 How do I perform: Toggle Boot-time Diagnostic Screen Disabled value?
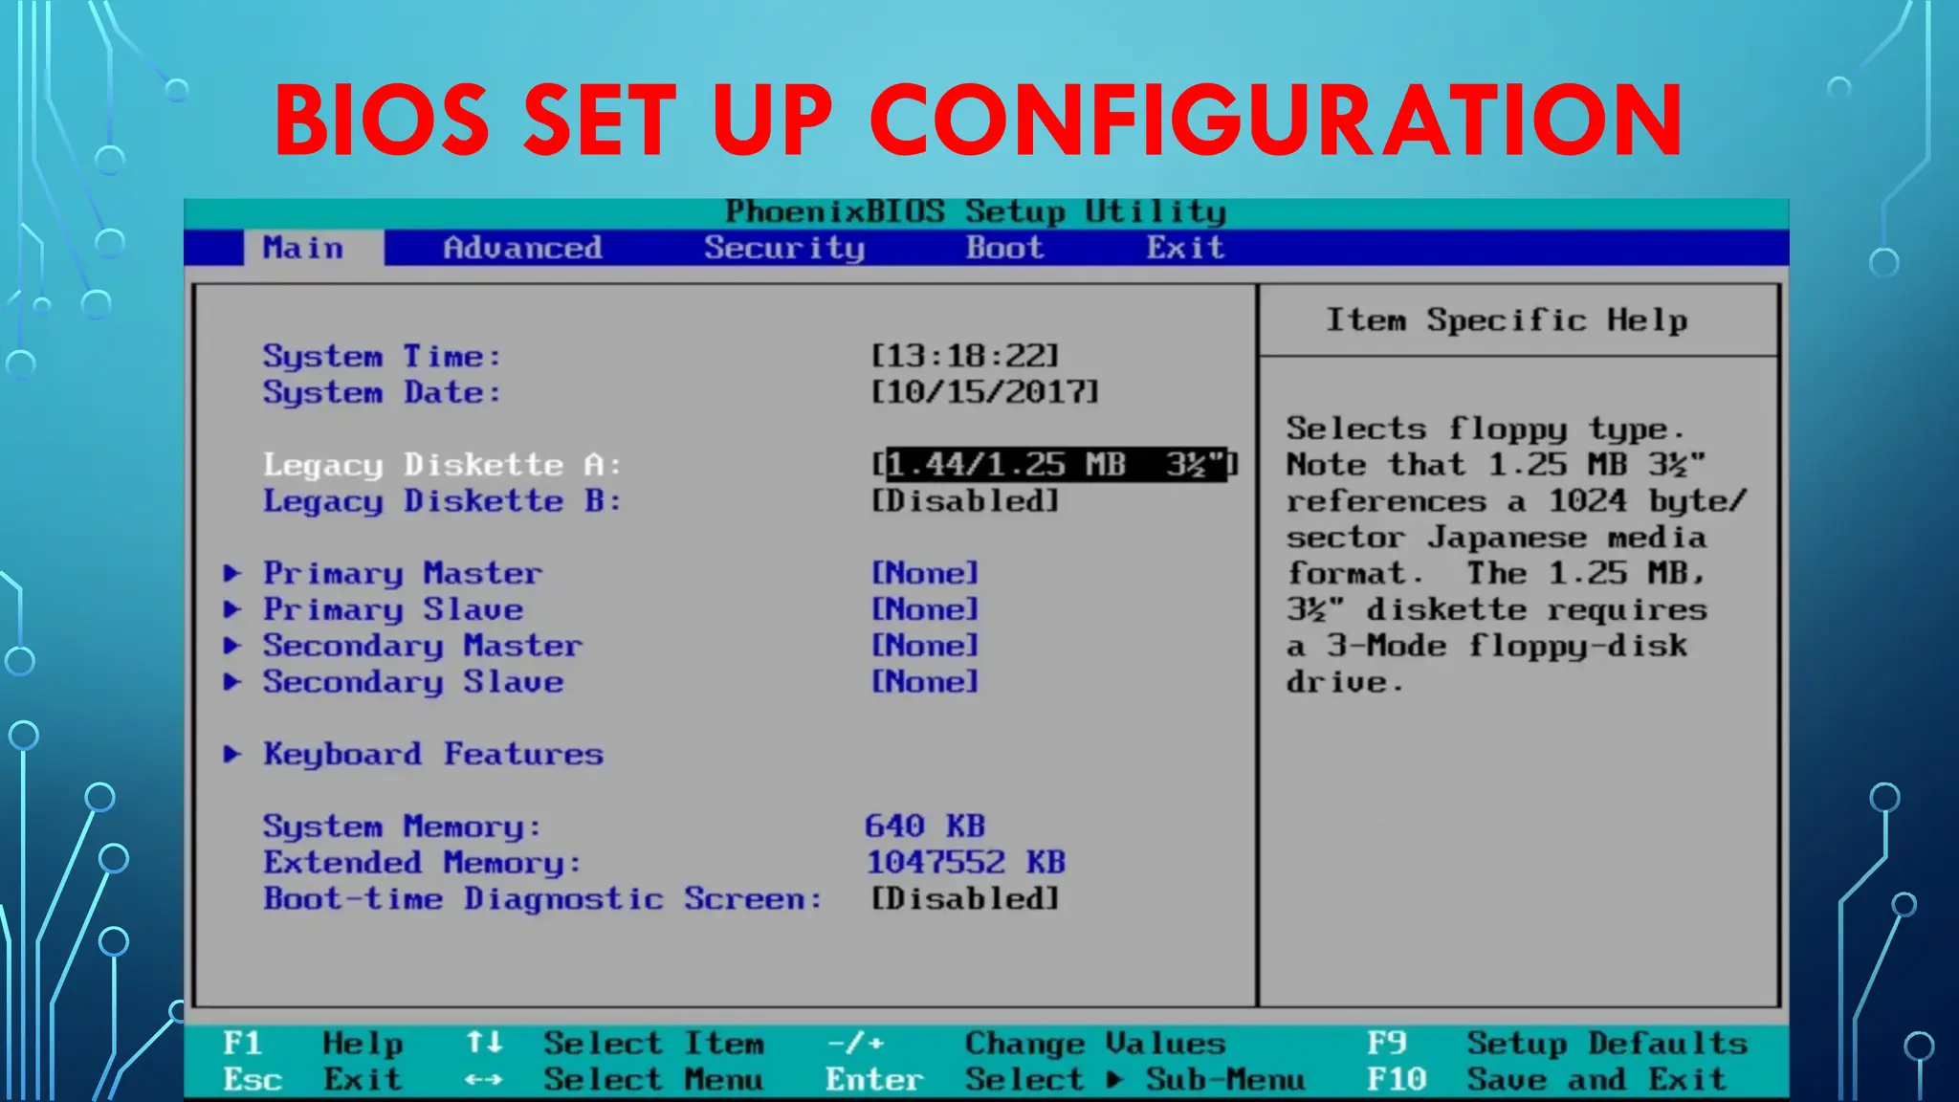[964, 899]
